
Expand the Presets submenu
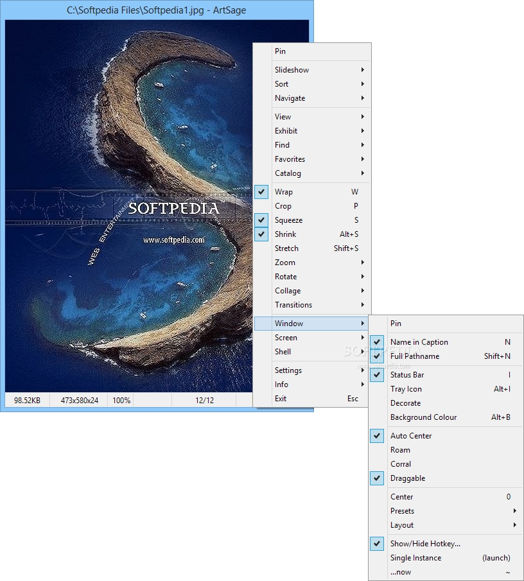click(x=446, y=511)
